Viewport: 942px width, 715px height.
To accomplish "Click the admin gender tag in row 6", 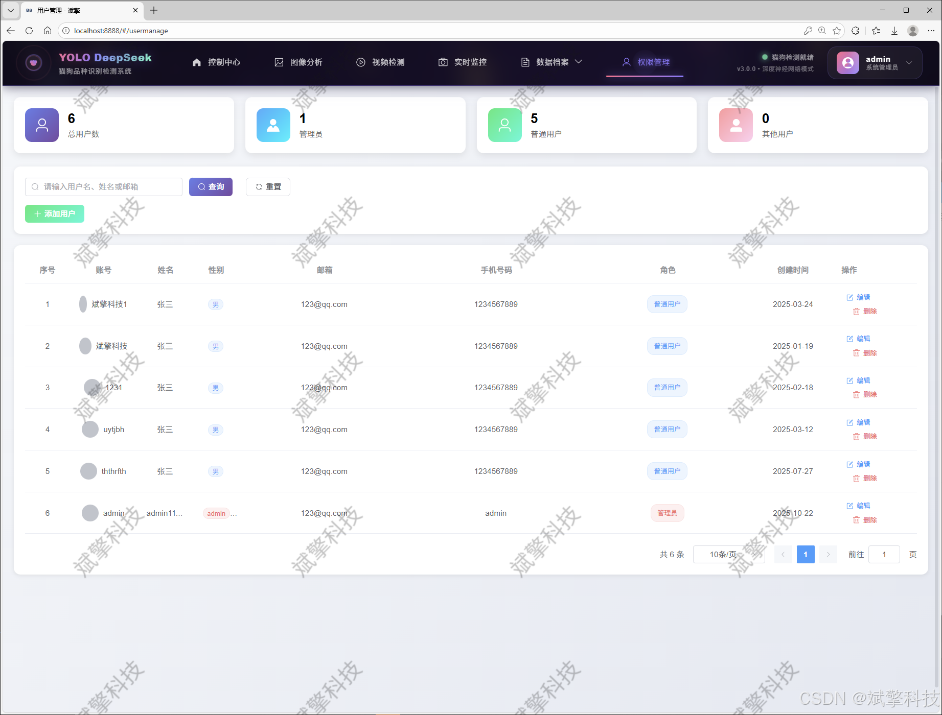I will 216,513.
